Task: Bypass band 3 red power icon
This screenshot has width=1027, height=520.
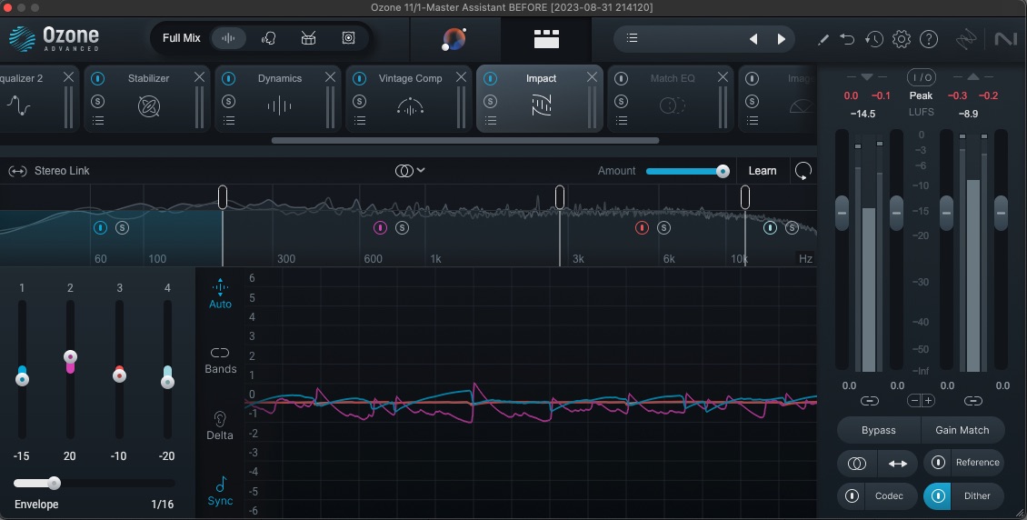Action: pos(642,228)
